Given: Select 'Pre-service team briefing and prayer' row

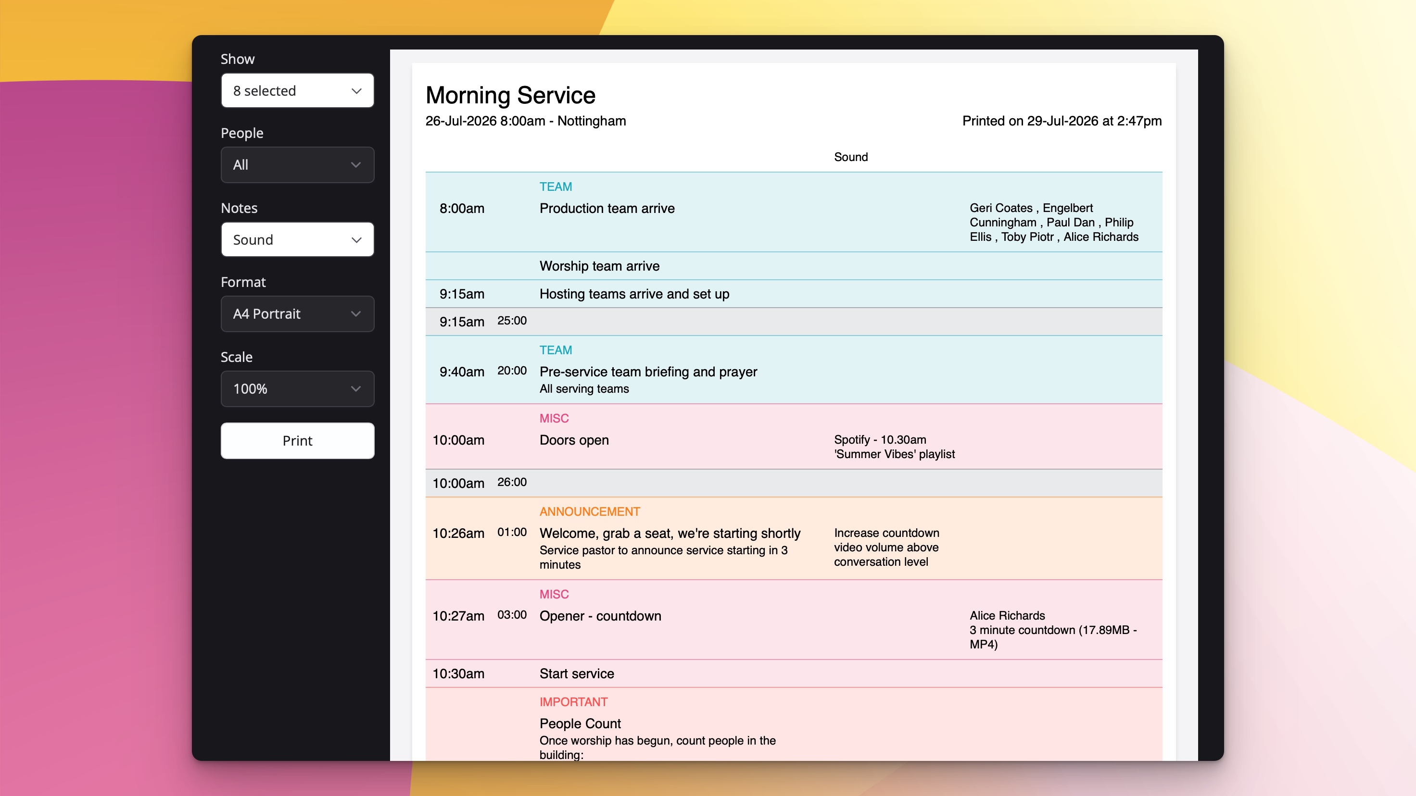Looking at the screenshot, I should pos(794,370).
